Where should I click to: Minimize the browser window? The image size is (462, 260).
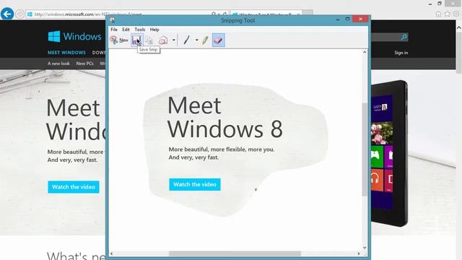coord(430,4)
